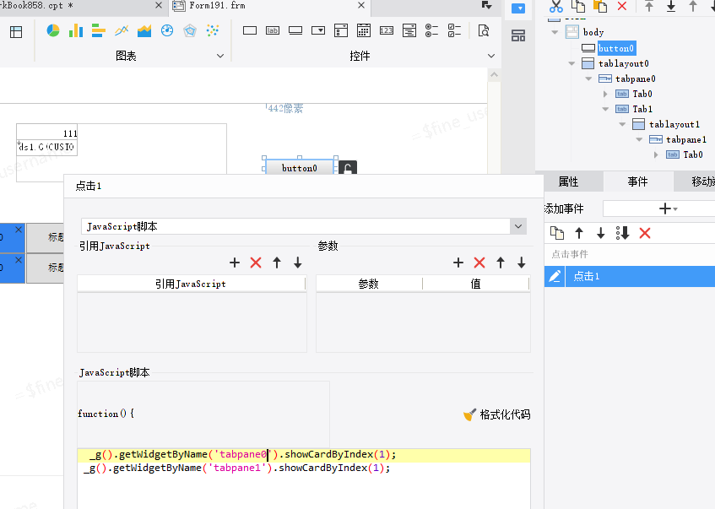Choose the number input widget icon
Screen dimensions: 715x509
pyautogui.click(x=387, y=30)
